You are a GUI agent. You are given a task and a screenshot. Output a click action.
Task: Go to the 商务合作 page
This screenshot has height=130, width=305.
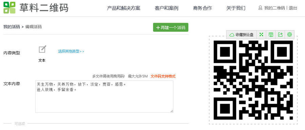point(202,8)
